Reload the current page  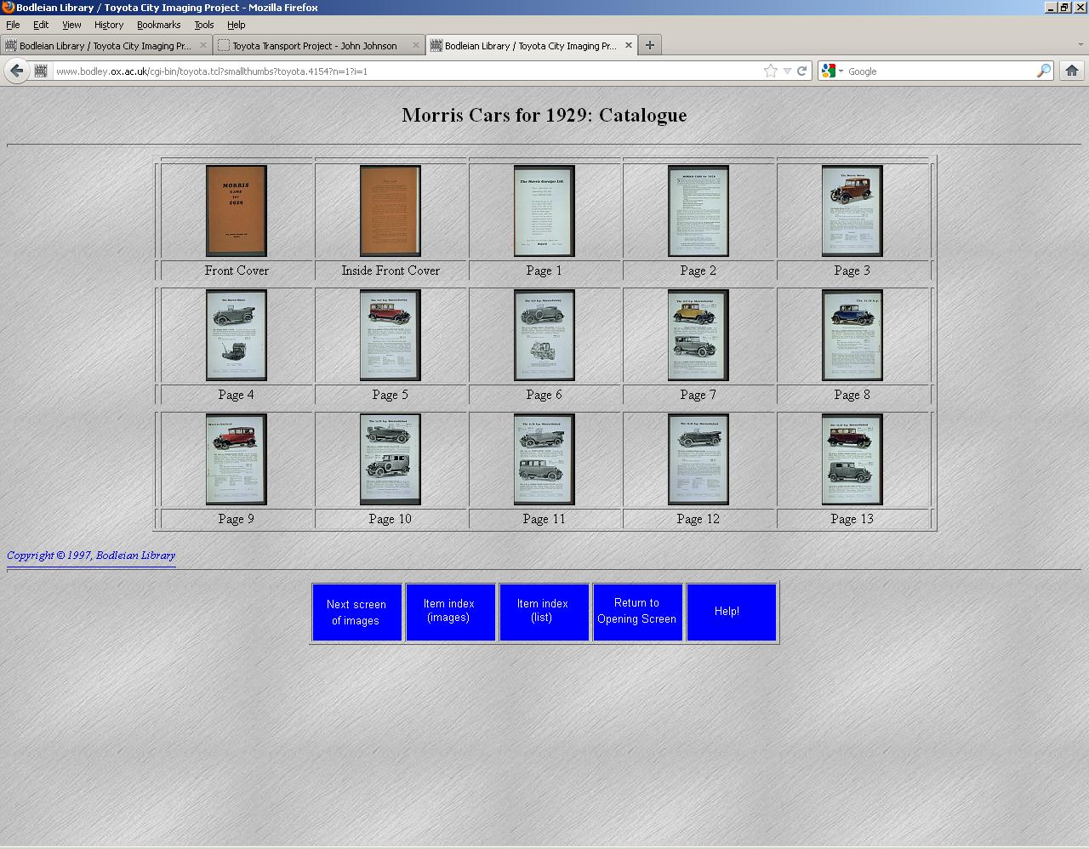801,71
